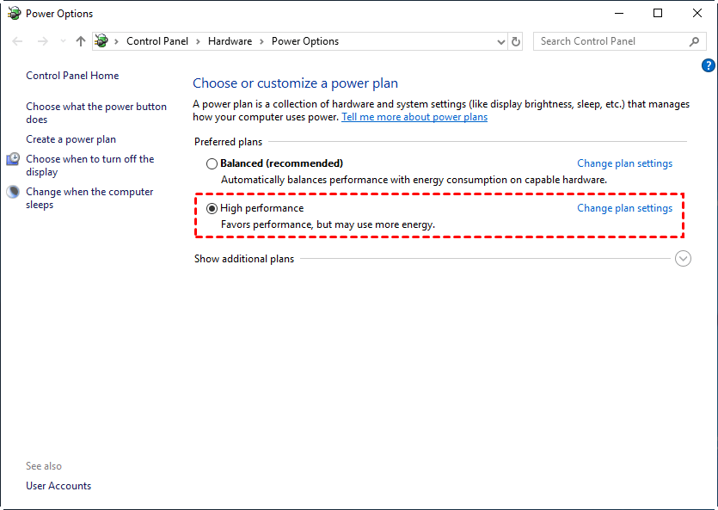The height and width of the screenshot is (510, 718).
Task: Click the search magnifier icon
Action: pyautogui.click(x=694, y=41)
